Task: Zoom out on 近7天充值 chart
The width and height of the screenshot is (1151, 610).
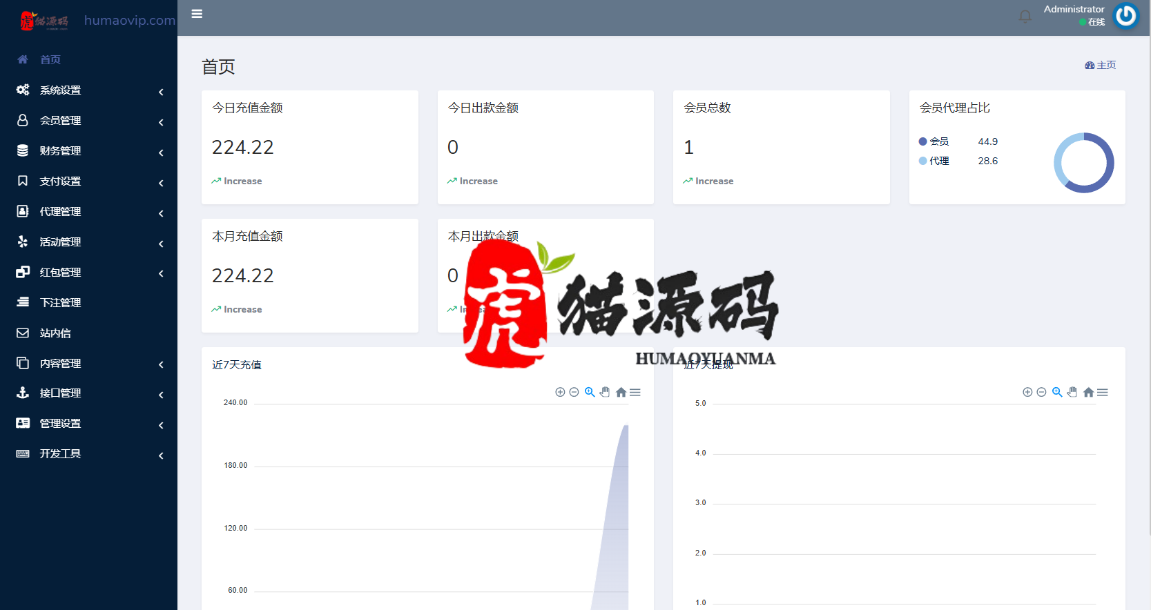Action: click(x=574, y=392)
